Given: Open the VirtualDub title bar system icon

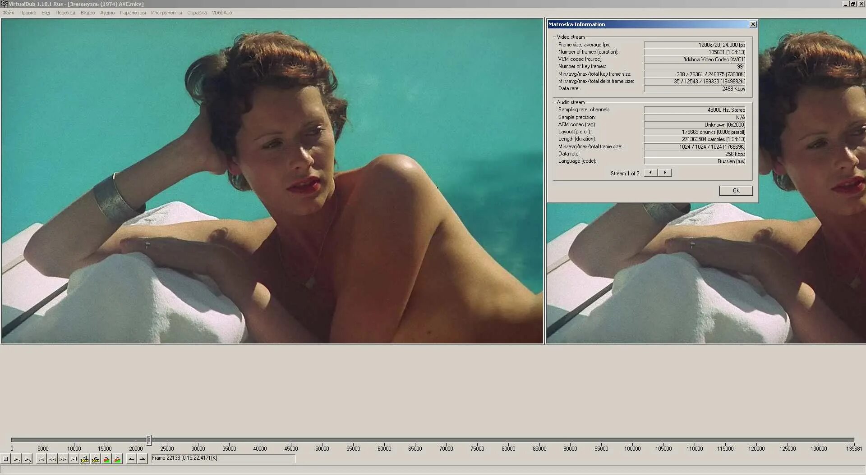Looking at the screenshot, I should pos(4,4).
